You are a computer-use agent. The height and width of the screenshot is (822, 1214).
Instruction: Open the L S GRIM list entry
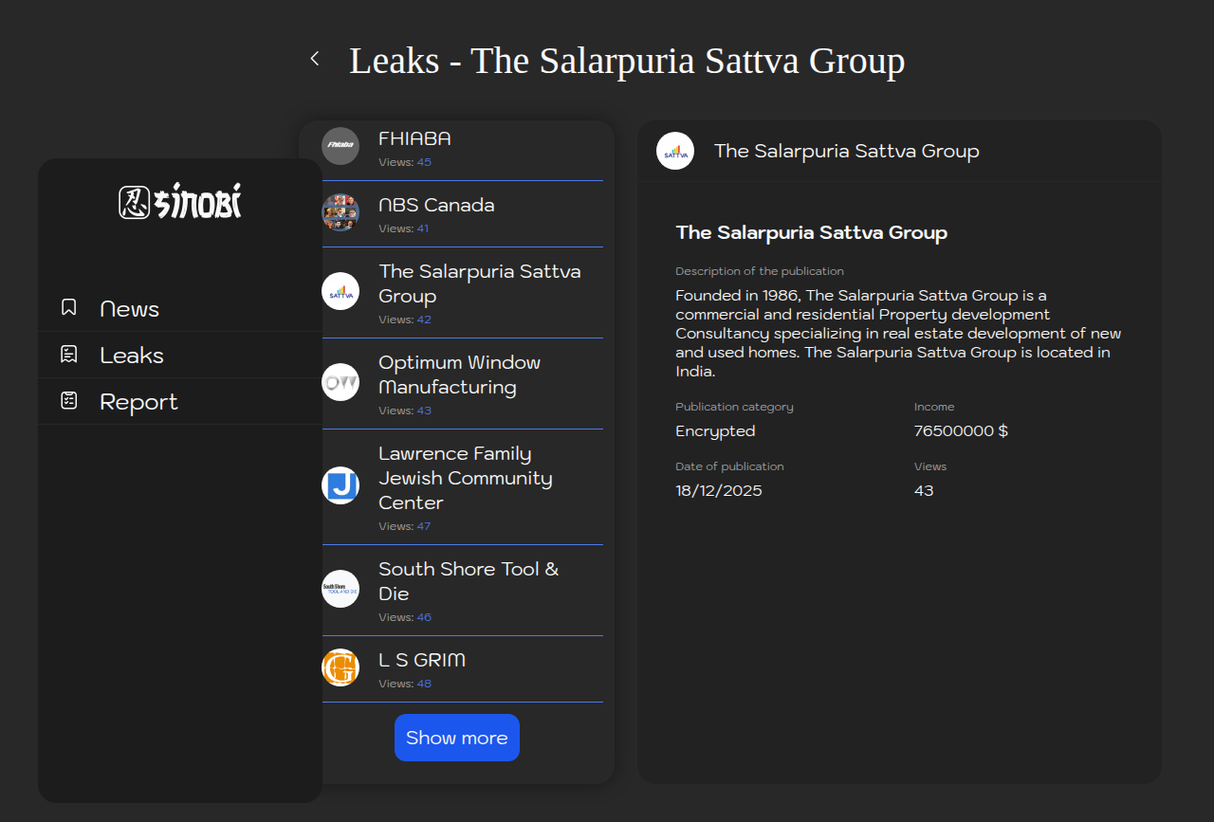[422, 661]
